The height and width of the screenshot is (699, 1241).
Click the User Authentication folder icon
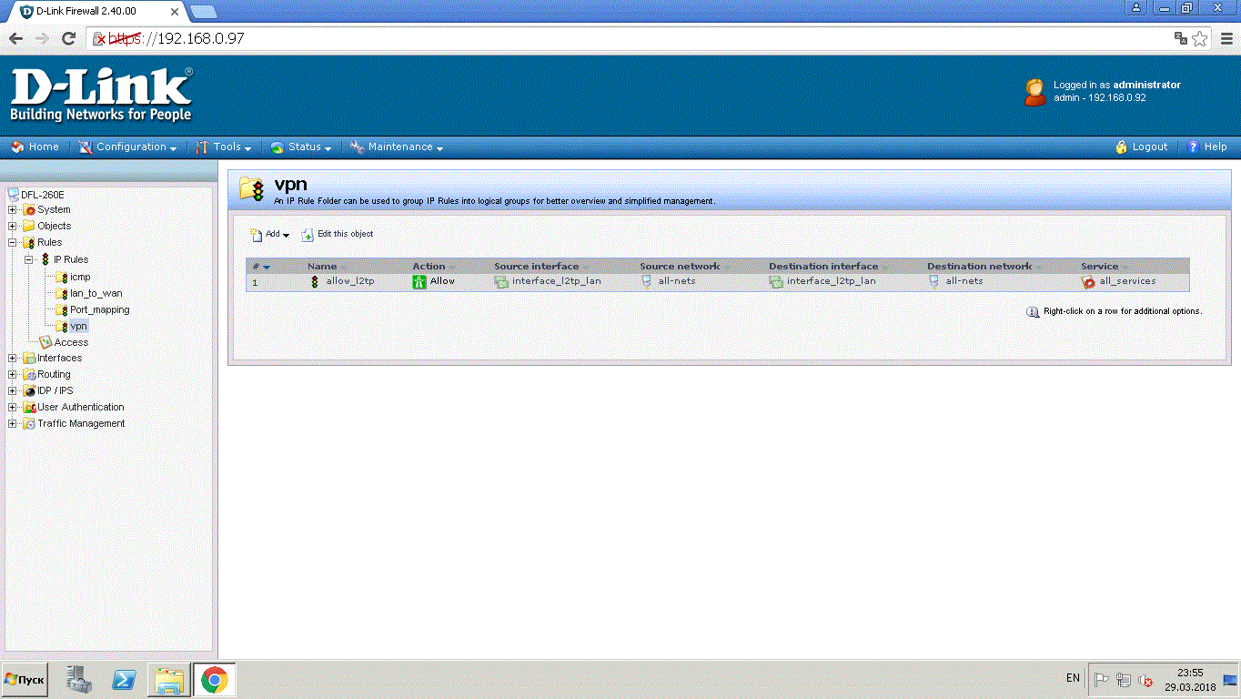pos(29,407)
